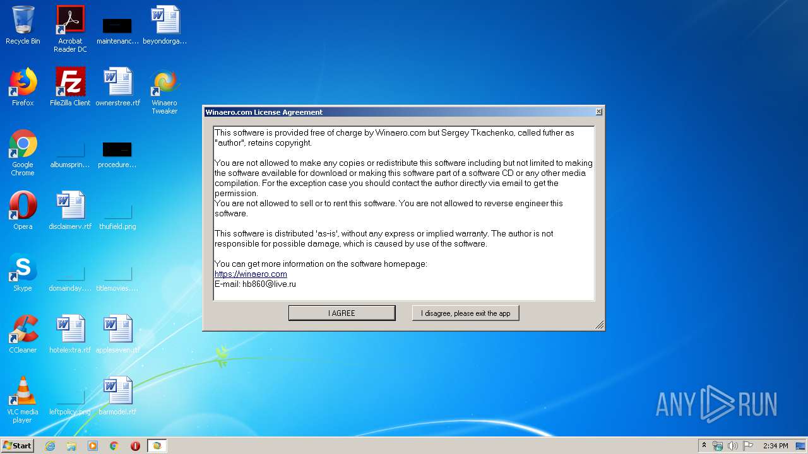Click the Show Desktop strip
Viewport: 808px width, 454px height.
(x=801, y=446)
